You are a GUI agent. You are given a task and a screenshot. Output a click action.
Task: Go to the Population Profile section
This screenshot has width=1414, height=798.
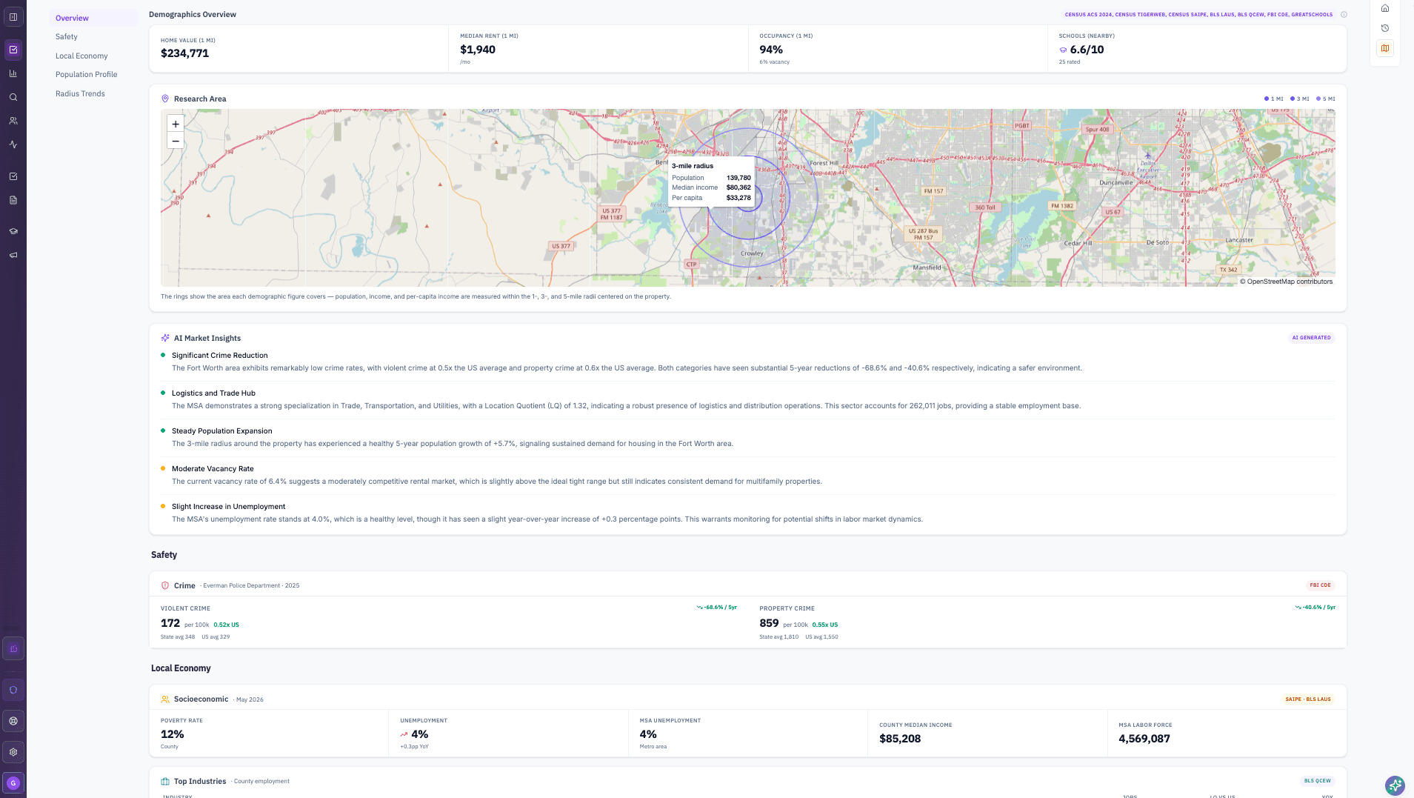(87, 74)
